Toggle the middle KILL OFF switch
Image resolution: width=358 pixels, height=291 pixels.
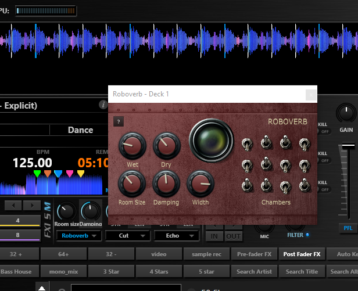tap(324, 160)
